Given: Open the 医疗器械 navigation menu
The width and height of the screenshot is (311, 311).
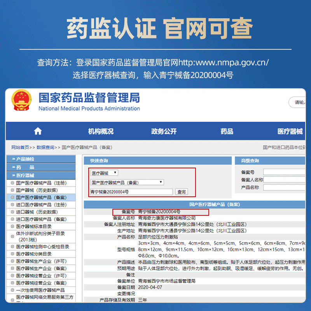Looking at the screenshot, I should [290, 131].
